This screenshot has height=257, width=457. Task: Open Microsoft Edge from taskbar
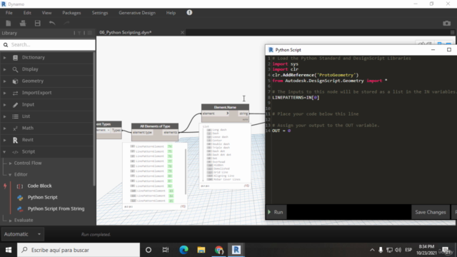tap(184, 250)
